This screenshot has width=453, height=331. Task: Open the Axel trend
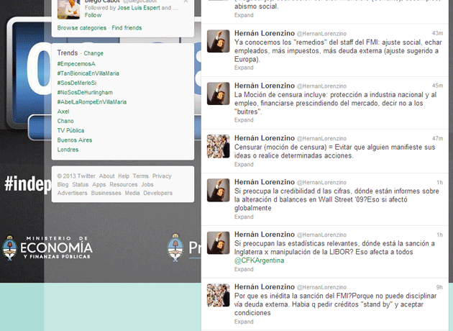point(63,112)
